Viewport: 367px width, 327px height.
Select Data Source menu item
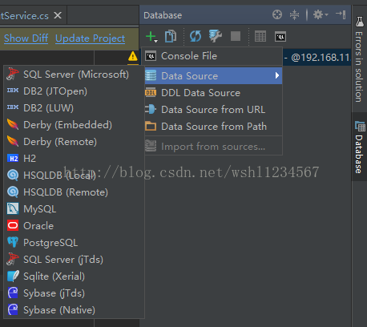(213, 76)
